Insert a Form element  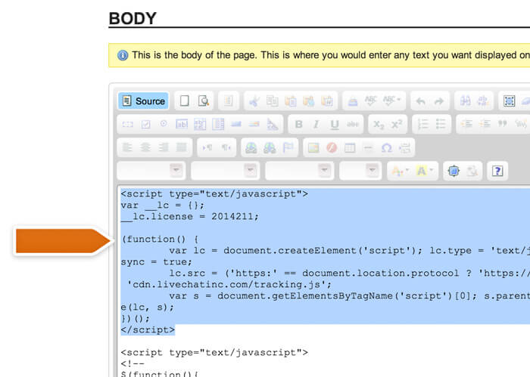(127, 125)
